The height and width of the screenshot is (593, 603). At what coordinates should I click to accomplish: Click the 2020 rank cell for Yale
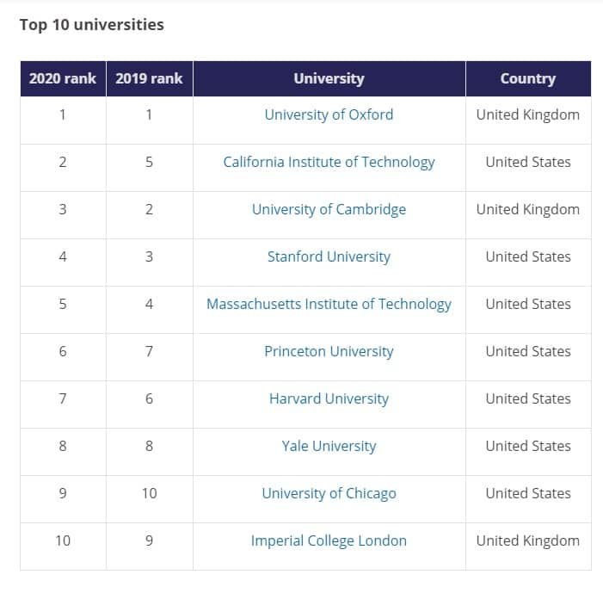[63, 446]
